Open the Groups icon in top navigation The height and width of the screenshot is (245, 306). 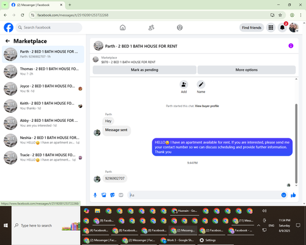tap(180, 28)
